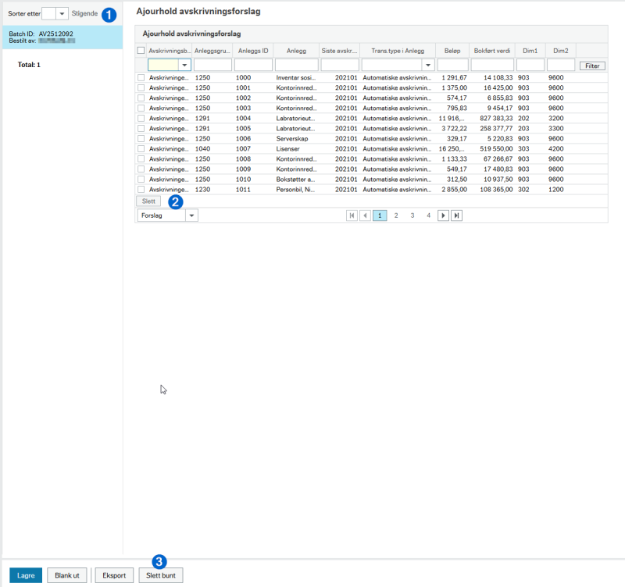Sort by Beløp column header
This screenshot has width=625, height=587.
point(452,51)
